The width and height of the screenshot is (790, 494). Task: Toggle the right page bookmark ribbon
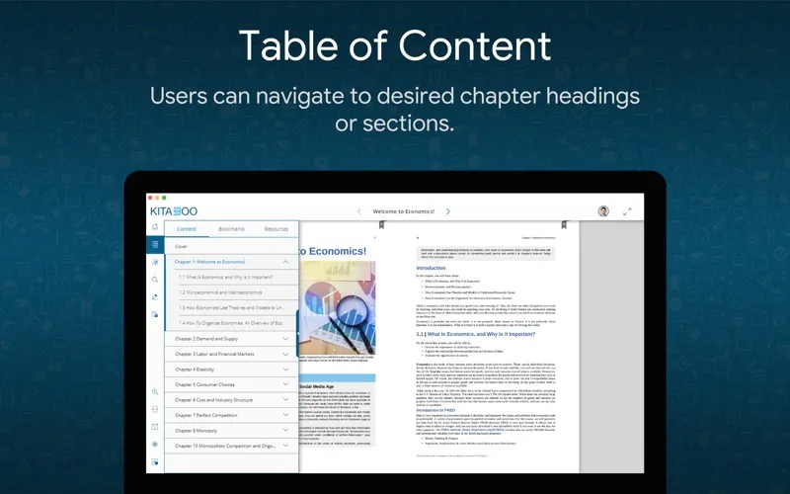tap(564, 225)
